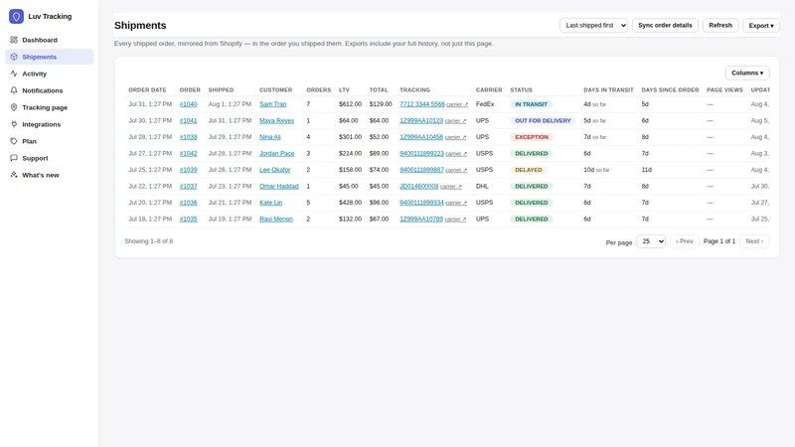Image resolution: width=795 pixels, height=447 pixels.
Task: Open order #1042 link
Action: click(x=188, y=154)
